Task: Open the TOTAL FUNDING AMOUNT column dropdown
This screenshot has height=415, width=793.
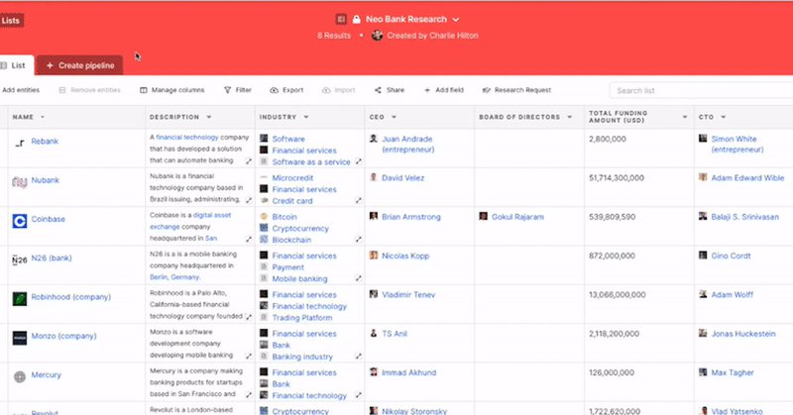Action: [685, 117]
